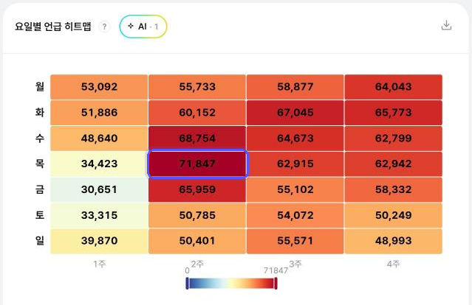Click the cell with value 62,915

click(x=295, y=164)
